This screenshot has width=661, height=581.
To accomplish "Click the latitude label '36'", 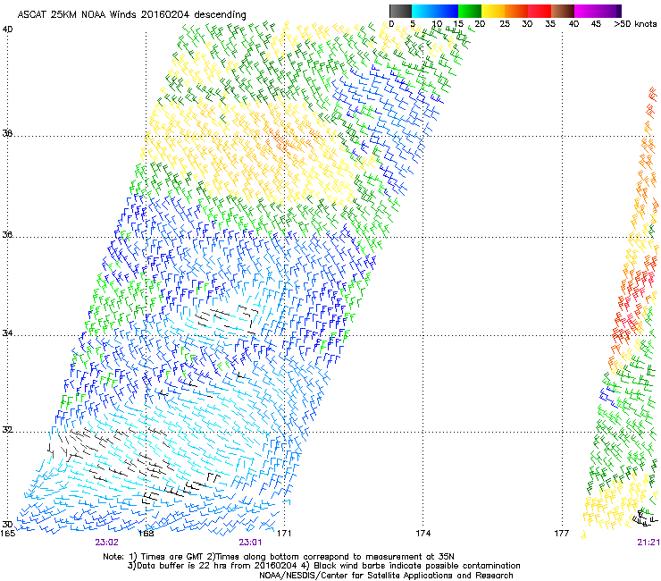I will (7, 234).
